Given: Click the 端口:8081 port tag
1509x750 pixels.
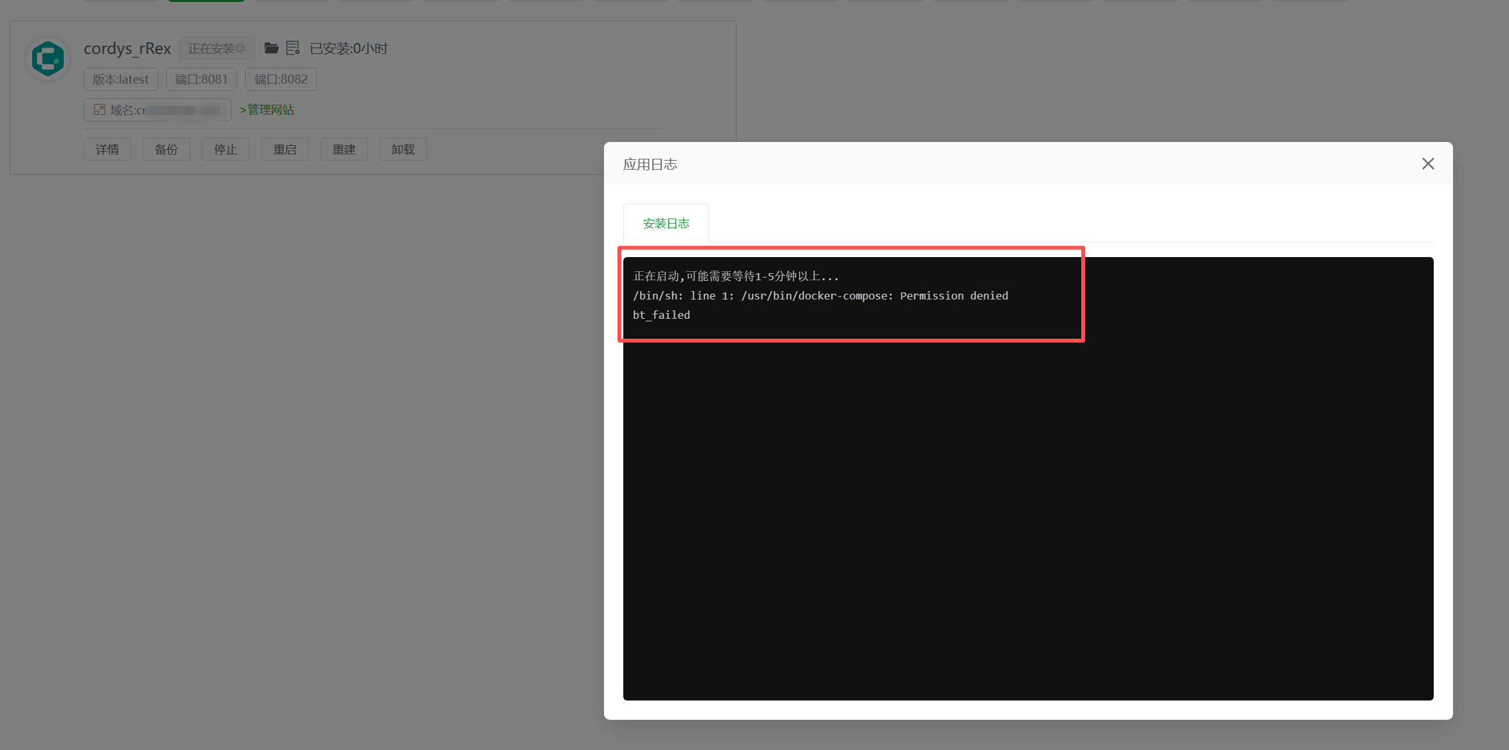Looking at the screenshot, I should click(201, 78).
